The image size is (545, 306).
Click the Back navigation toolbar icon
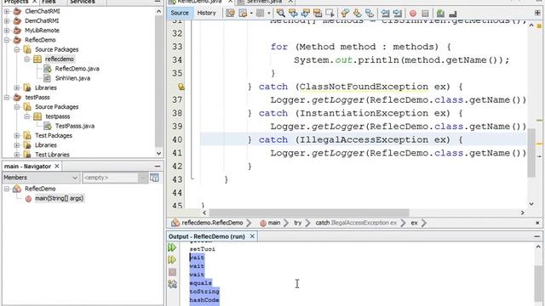(x=243, y=14)
